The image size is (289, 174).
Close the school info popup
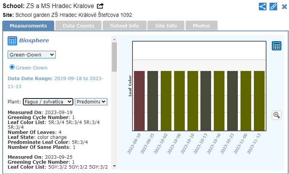coord(284,6)
